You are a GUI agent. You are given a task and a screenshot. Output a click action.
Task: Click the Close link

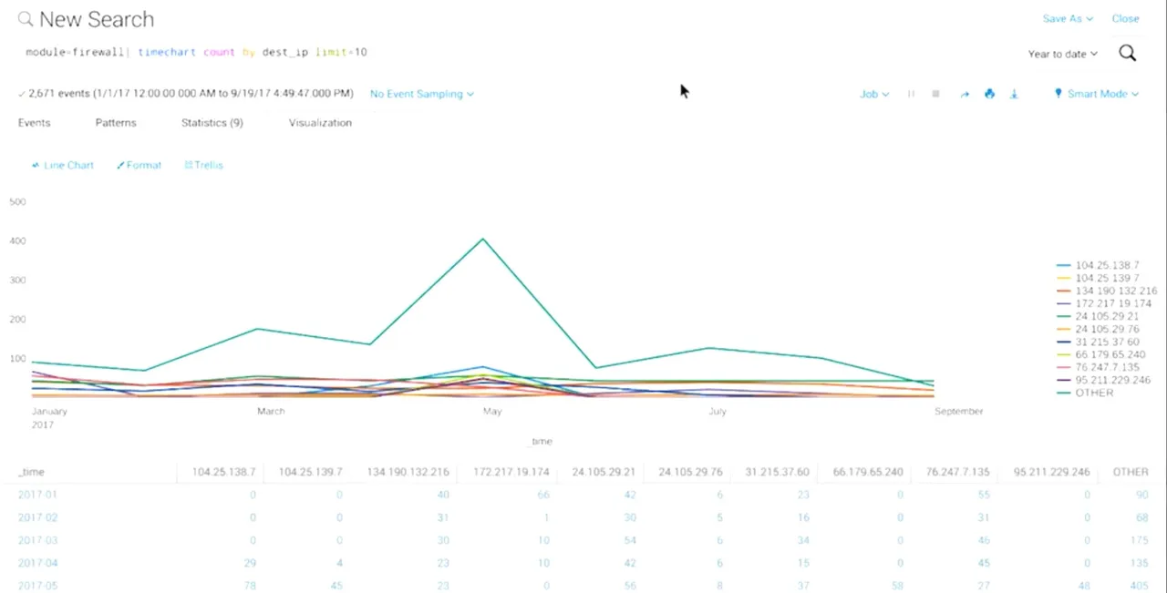click(1125, 18)
